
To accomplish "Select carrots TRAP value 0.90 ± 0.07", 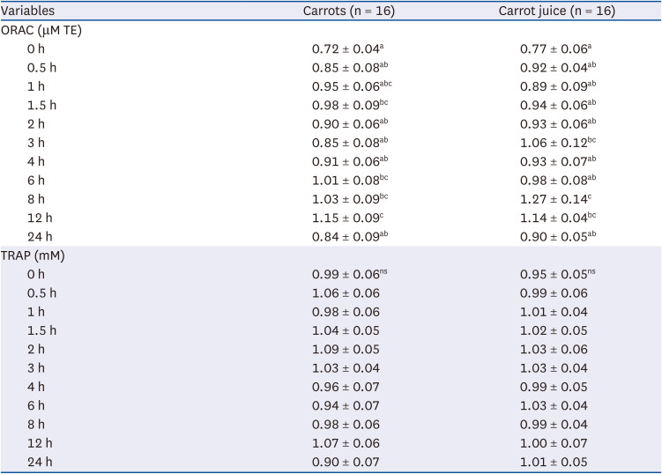I will tap(346, 463).
